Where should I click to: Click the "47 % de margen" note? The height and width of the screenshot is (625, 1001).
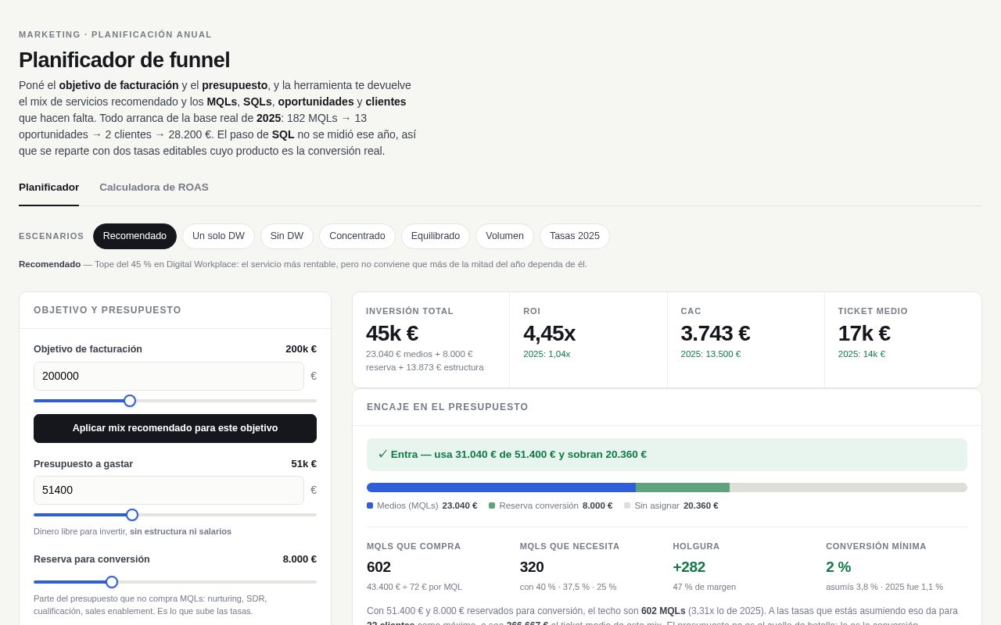click(705, 587)
